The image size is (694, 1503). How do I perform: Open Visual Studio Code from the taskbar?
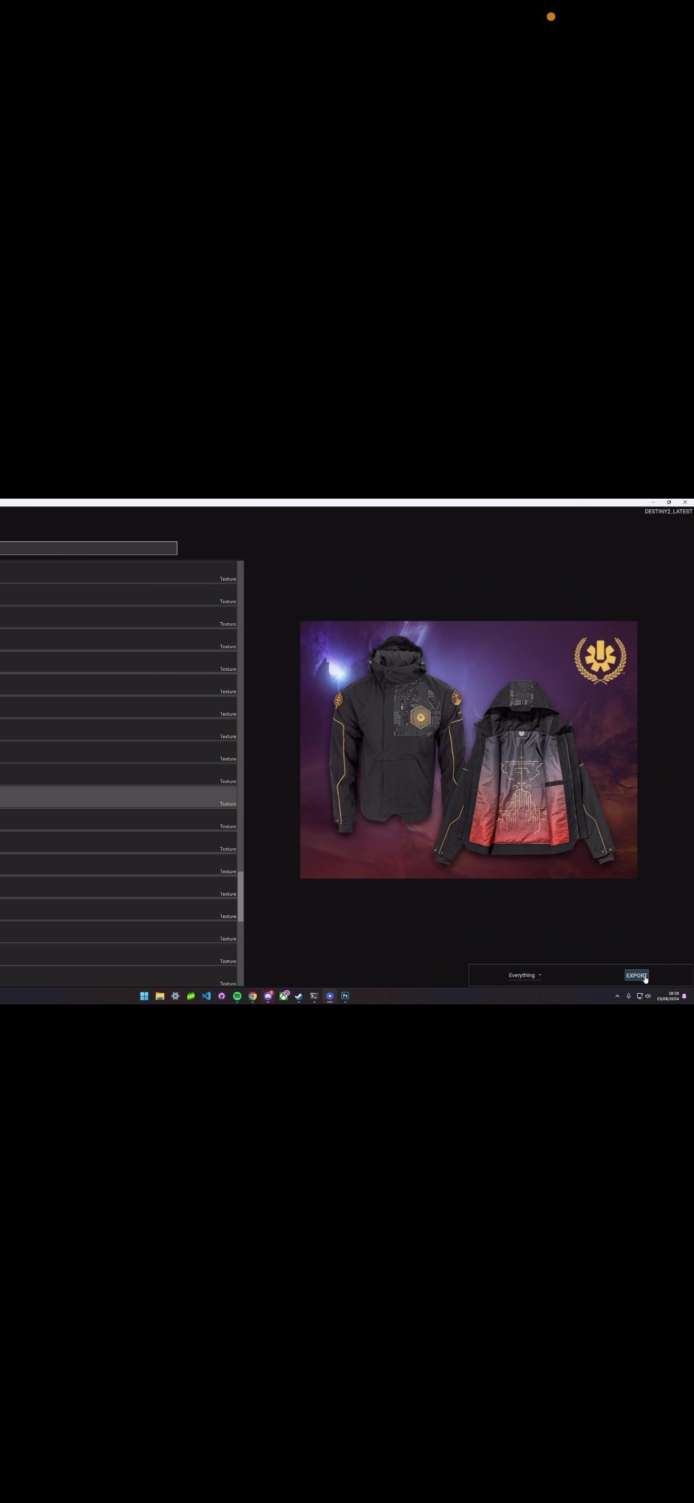[x=206, y=996]
